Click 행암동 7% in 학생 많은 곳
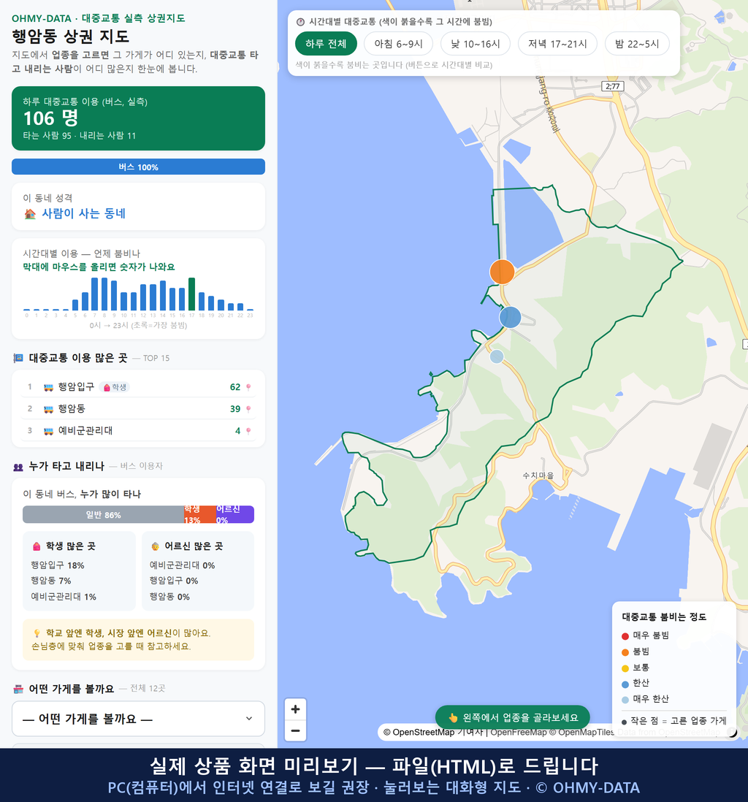 click(50, 581)
